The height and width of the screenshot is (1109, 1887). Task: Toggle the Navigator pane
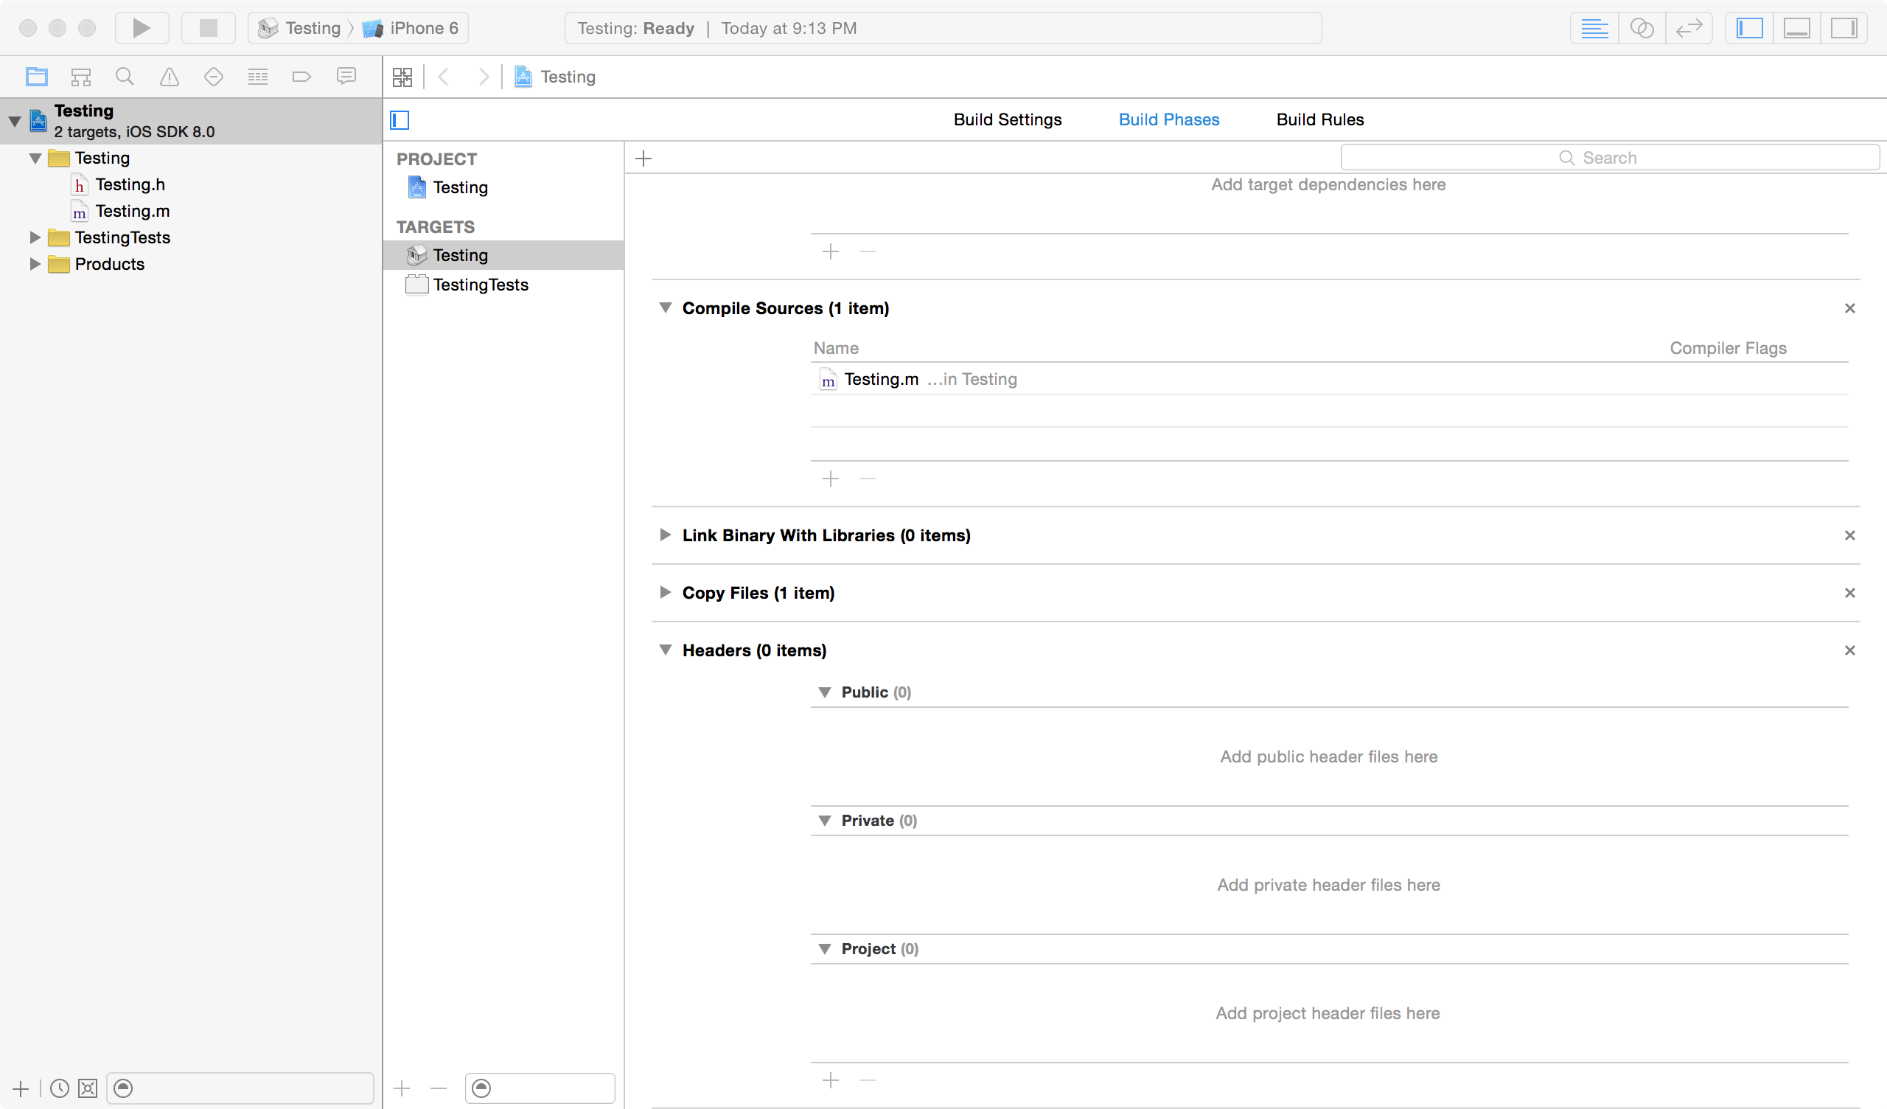tap(1749, 29)
